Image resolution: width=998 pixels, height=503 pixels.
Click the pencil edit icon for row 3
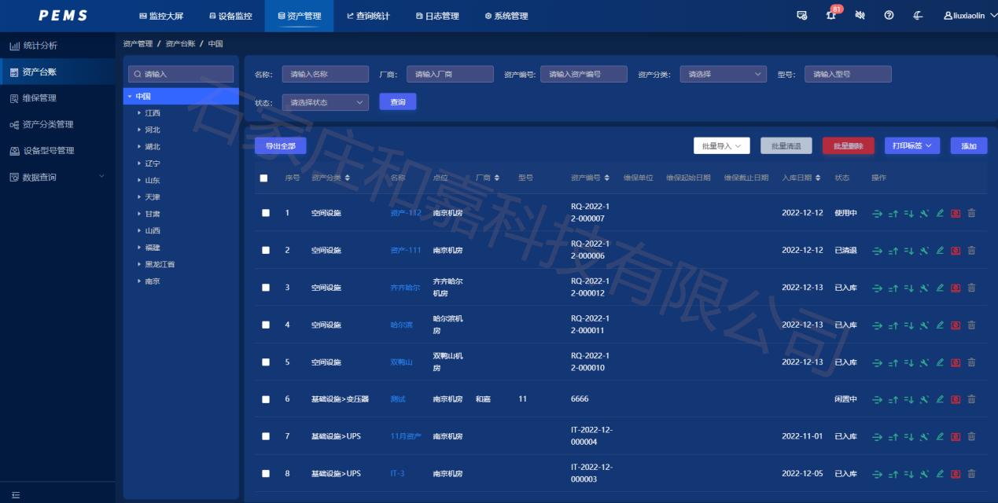pyautogui.click(x=940, y=288)
